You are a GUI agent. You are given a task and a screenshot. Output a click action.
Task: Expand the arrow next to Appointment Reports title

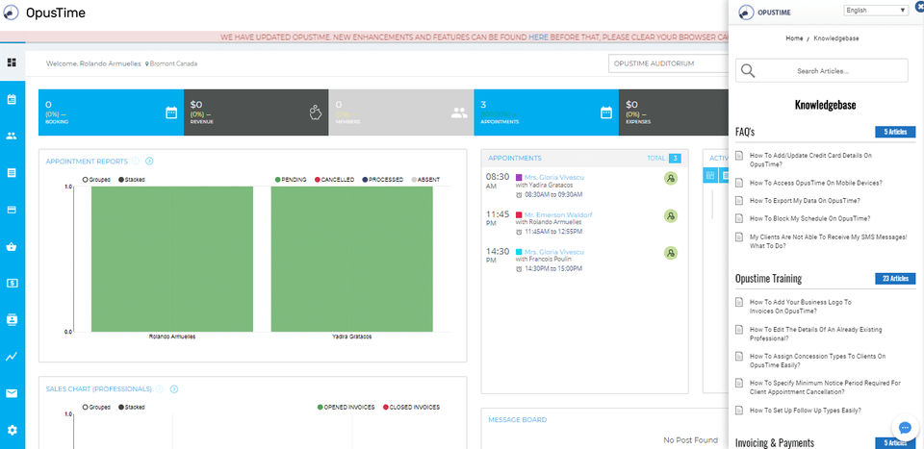(149, 162)
